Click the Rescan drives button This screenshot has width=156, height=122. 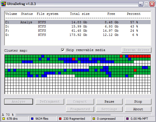pos(136,50)
